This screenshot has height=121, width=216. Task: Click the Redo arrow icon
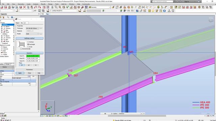(x=39, y=7)
